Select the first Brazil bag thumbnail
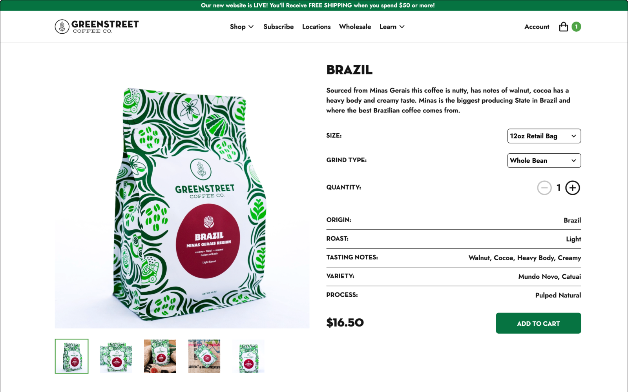The image size is (628, 392). coord(71,356)
